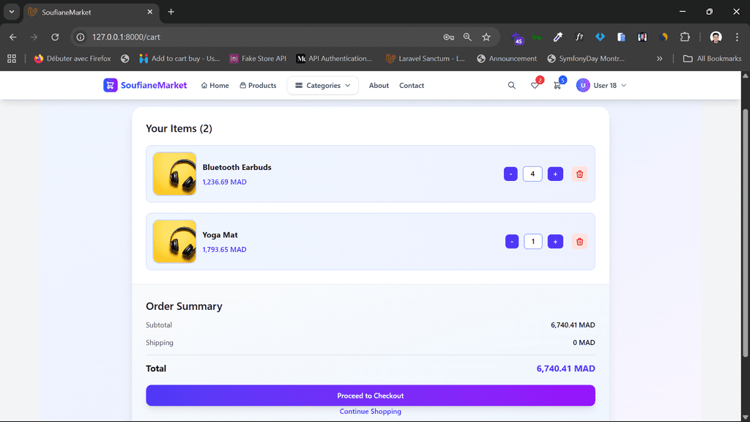Go to the Home nav link
Screen dimensions: 750x422
(x=215, y=85)
